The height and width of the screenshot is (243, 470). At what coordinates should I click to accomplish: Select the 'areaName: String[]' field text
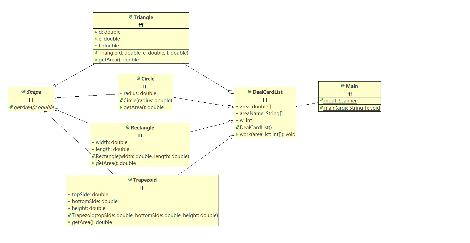coord(261,114)
